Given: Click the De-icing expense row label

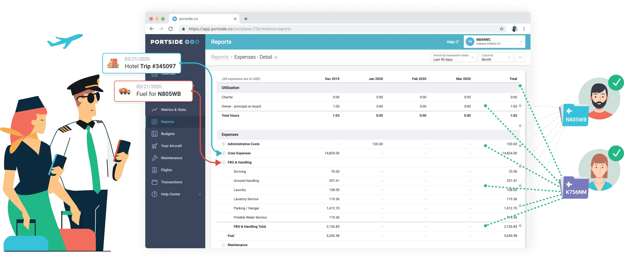Looking at the screenshot, I should tap(240, 171).
